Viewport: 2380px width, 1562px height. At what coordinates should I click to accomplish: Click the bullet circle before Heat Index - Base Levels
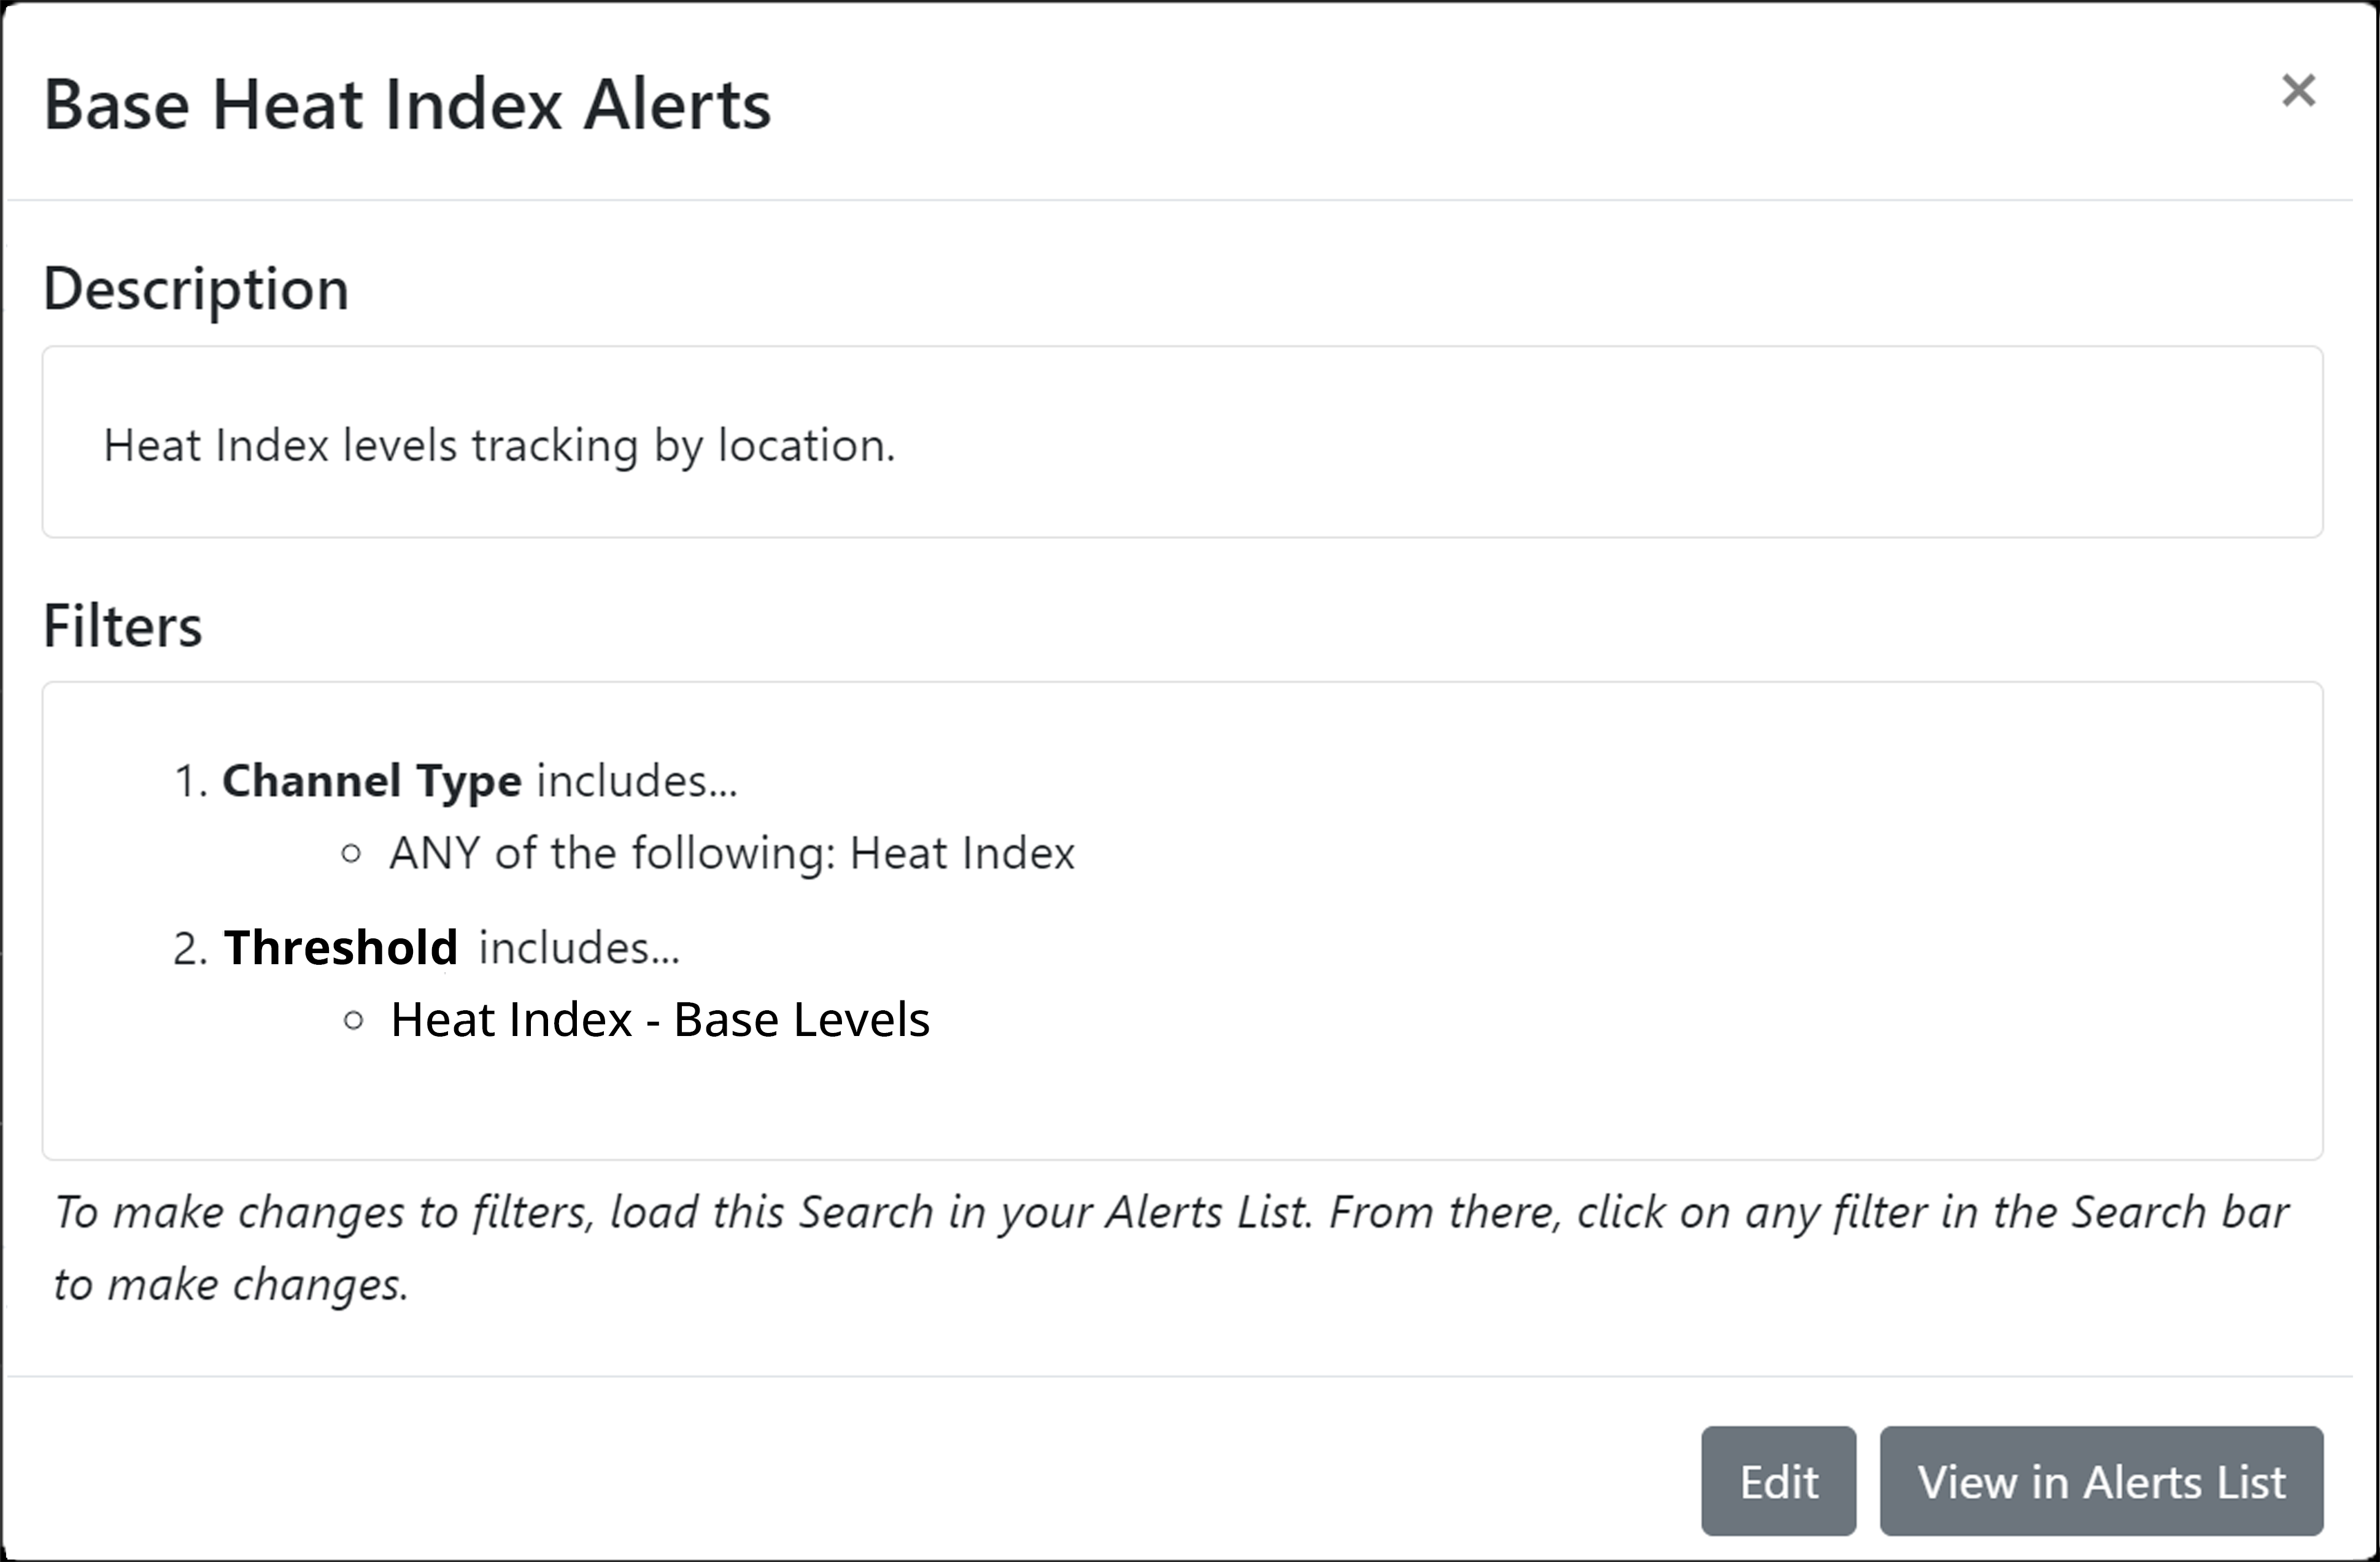coord(352,1020)
